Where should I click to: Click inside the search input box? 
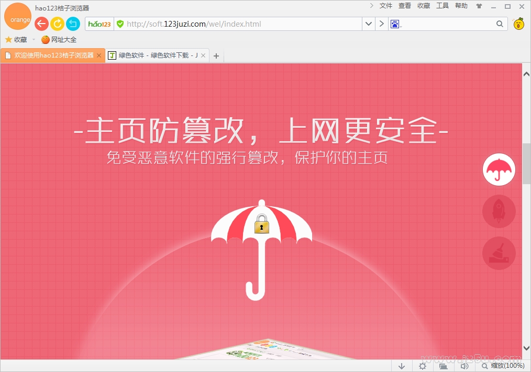click(x=449, y=24)
